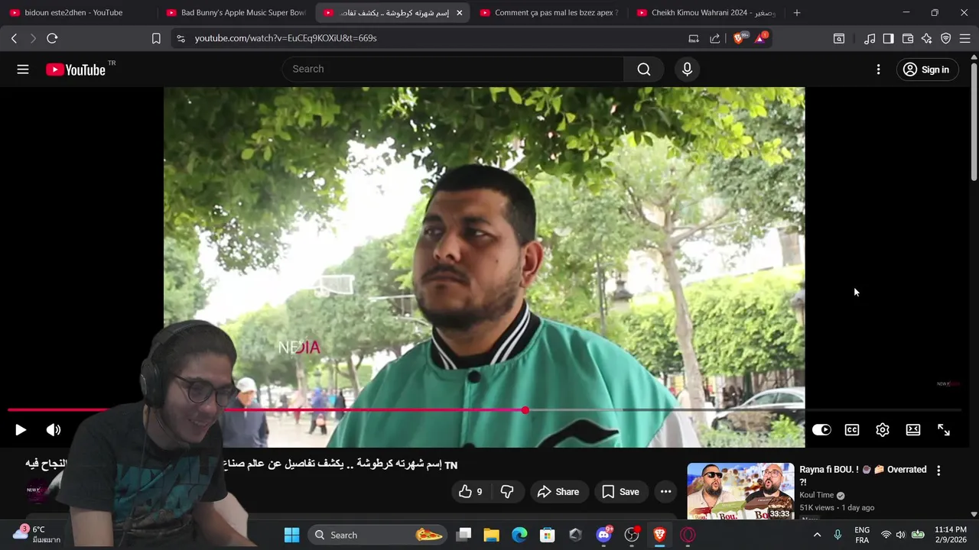The width and height of the screenshot is (979, 550).
Task: Switch ENG FRA input language
Action: (862, 535)
